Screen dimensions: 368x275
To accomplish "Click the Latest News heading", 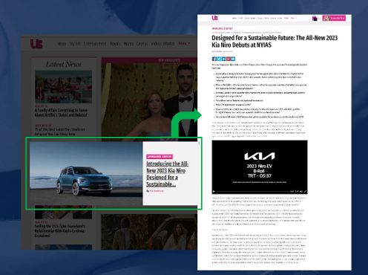I will pos(63,65).
